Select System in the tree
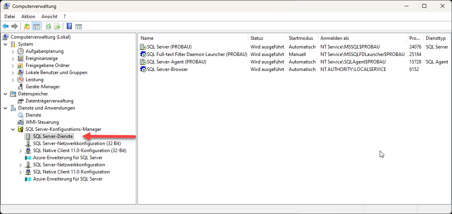 click(26, 44)
